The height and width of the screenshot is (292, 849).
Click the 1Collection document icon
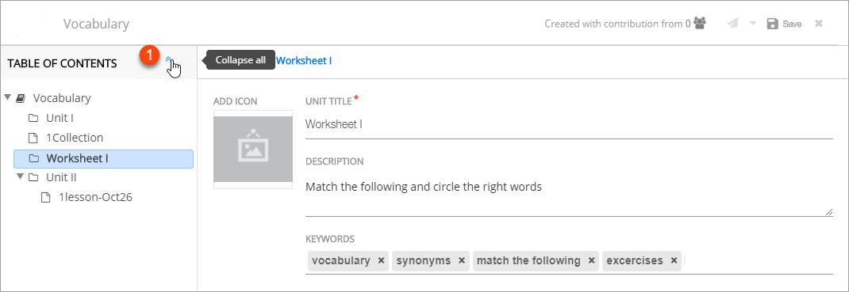[x=33, y=138]
